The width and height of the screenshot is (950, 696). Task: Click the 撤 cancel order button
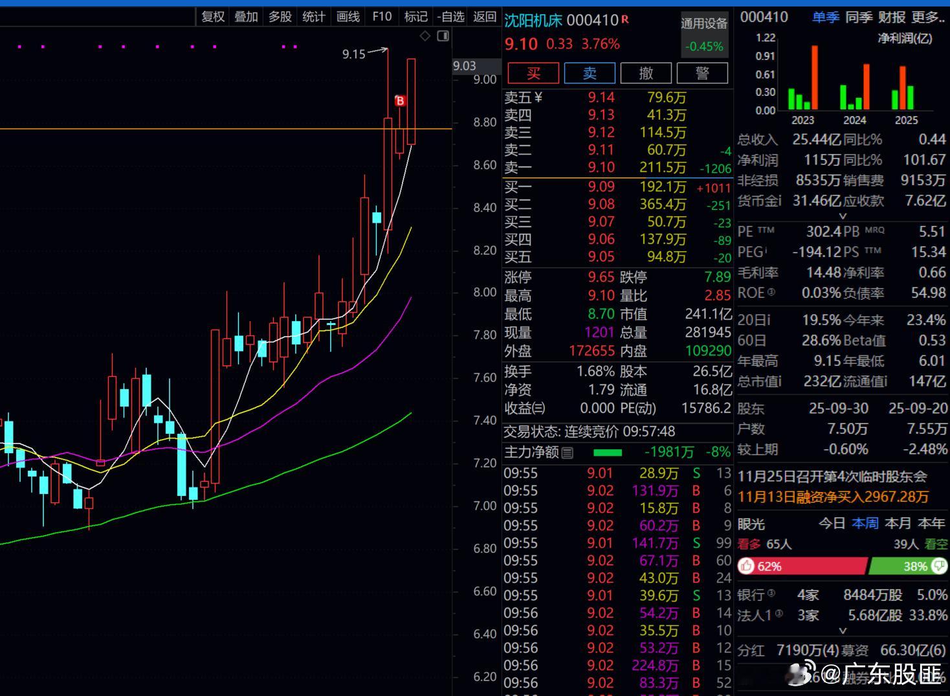click(646, 73)
